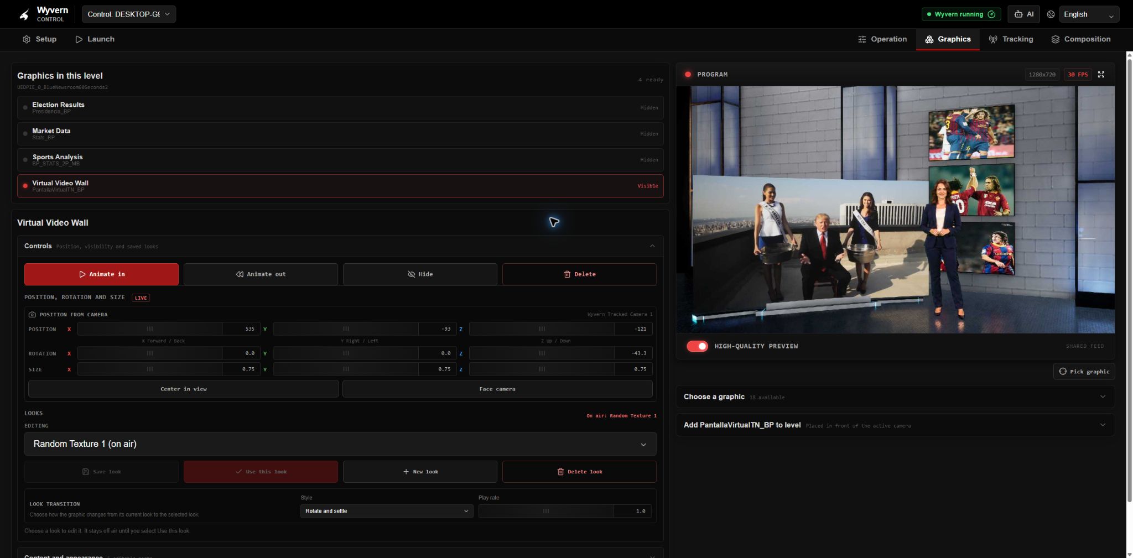Open the AI assistant button
This screenshot has width=1133, height=558.
(x=1023, y=14)
